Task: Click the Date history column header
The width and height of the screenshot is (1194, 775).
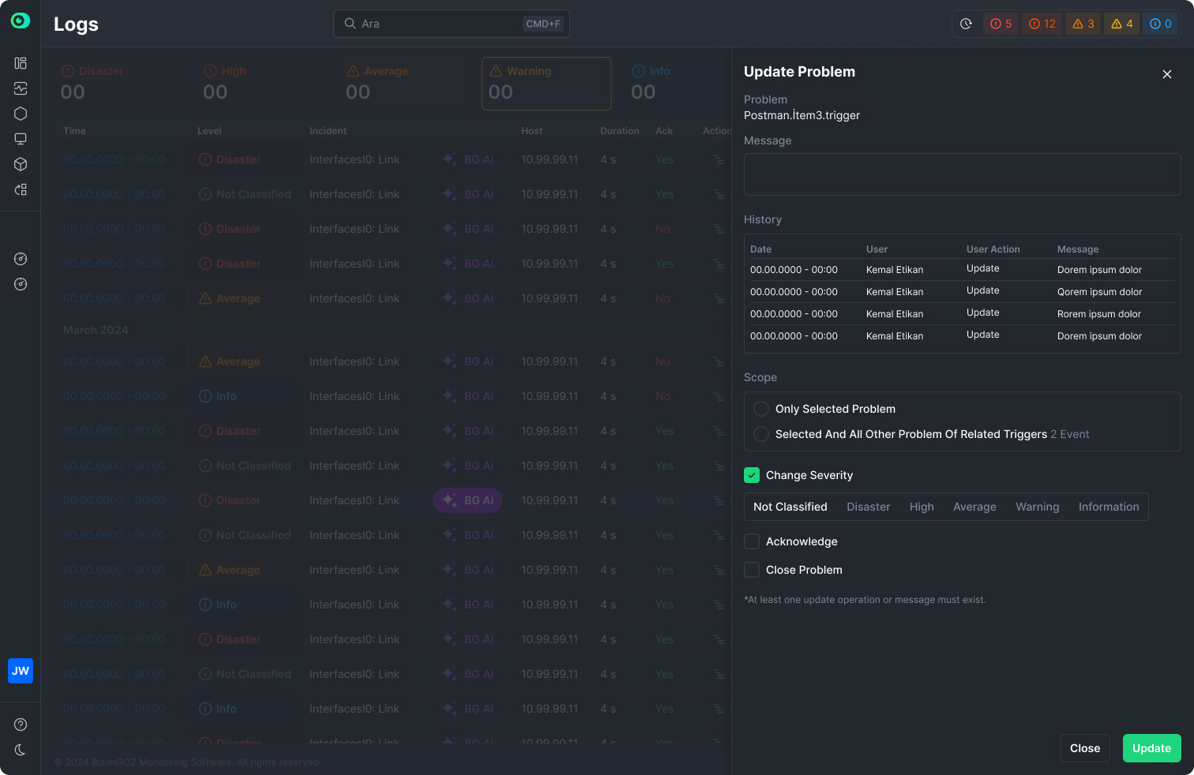Action: click(x=760, y=249)
